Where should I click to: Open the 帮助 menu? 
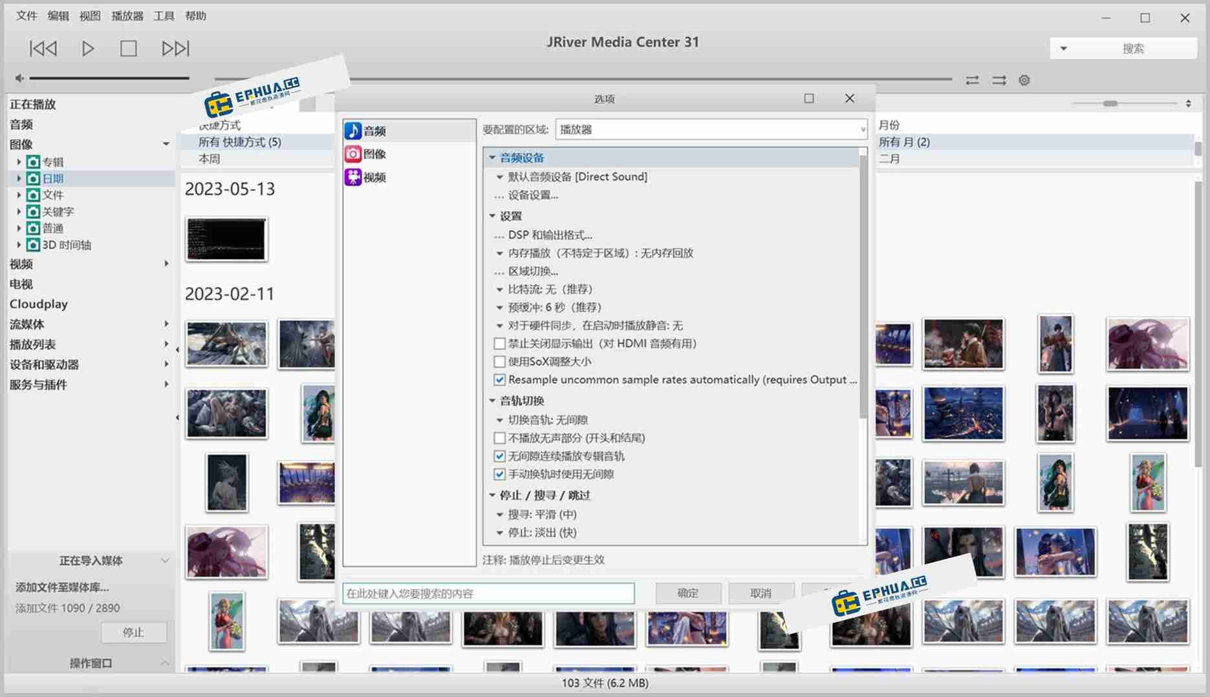click(195, 16)
